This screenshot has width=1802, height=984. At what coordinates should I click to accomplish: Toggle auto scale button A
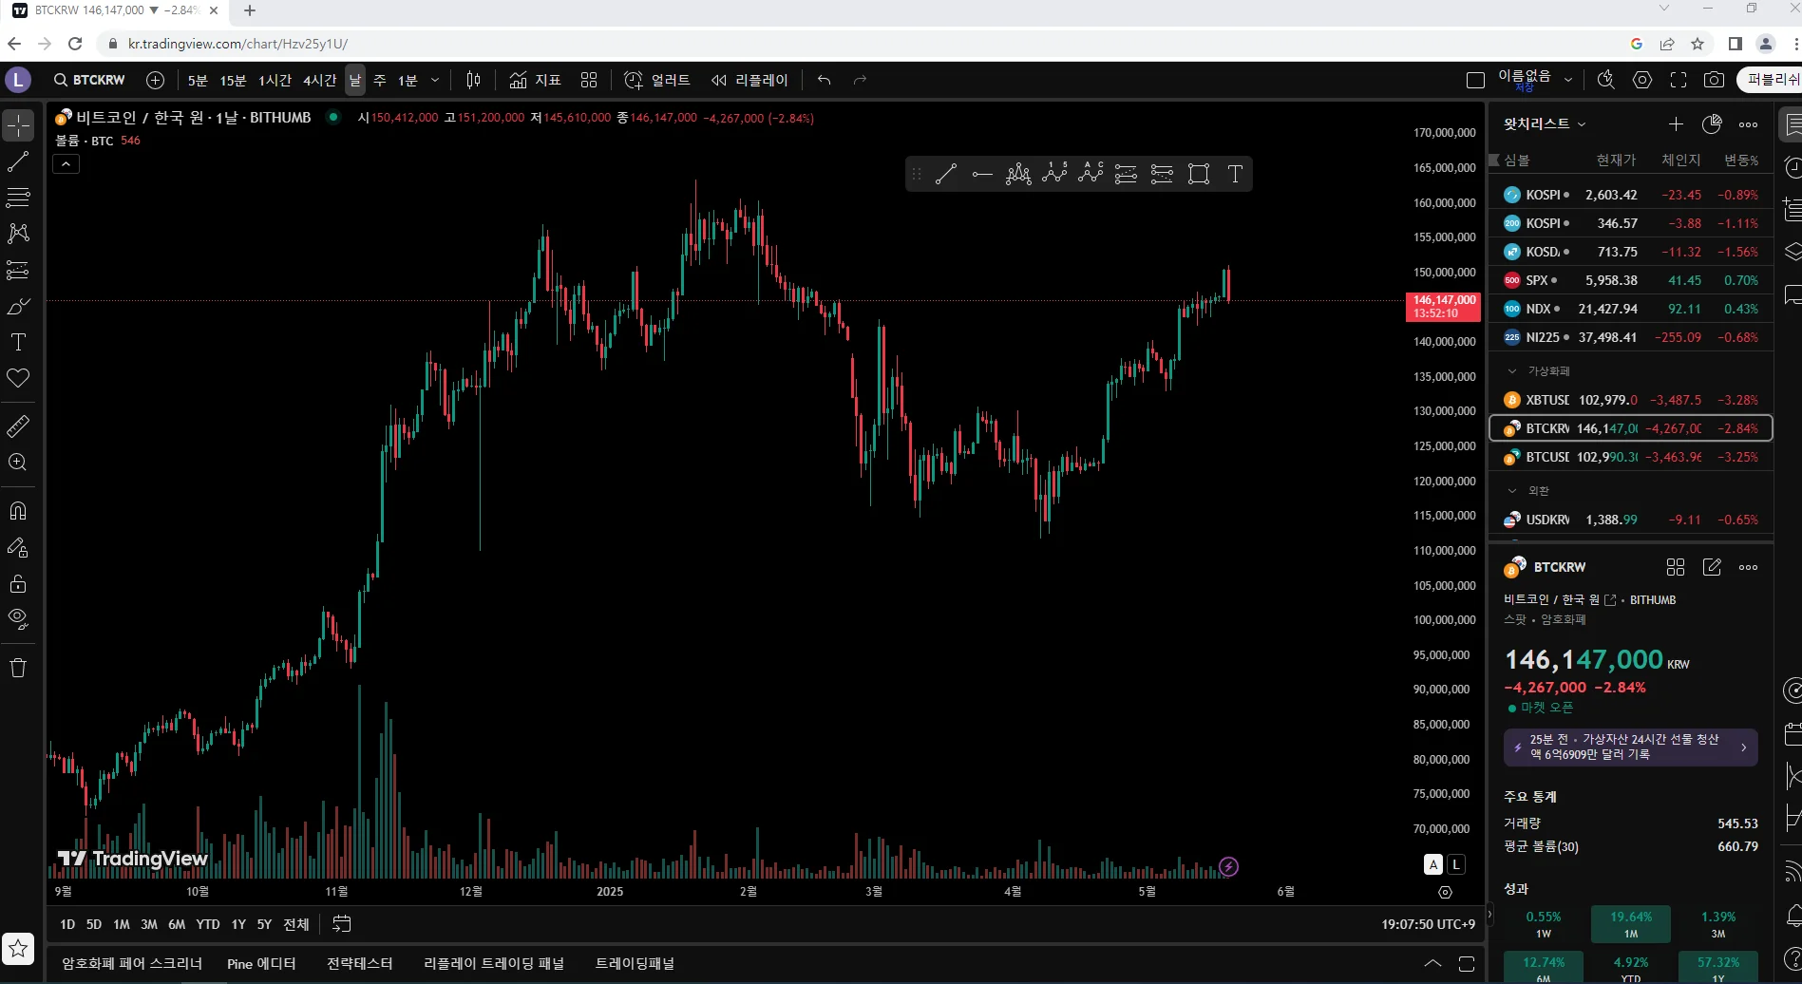point(1433,864)
